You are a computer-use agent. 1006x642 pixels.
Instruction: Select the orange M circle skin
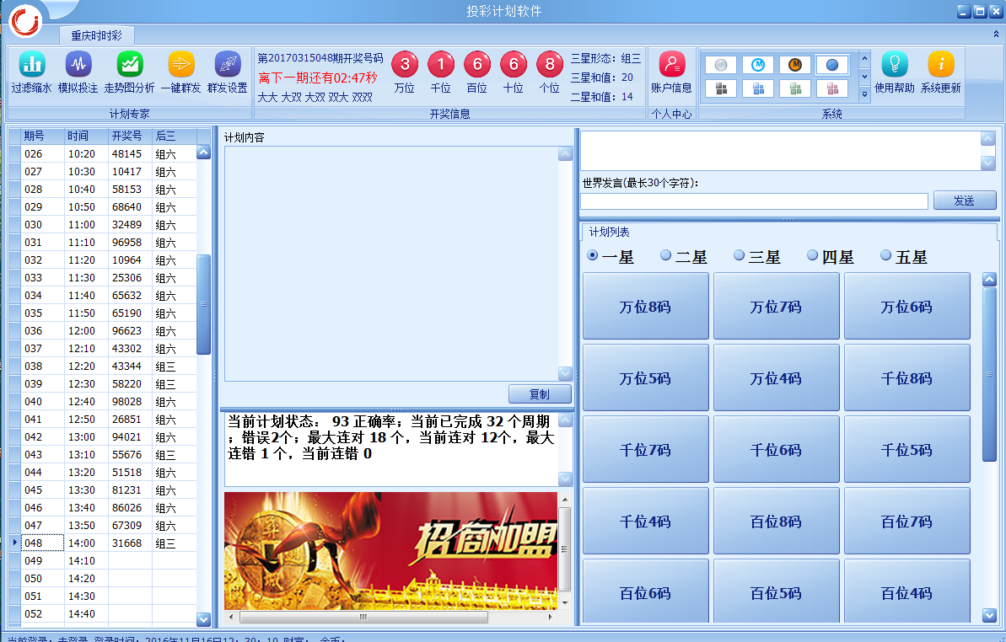795,65
